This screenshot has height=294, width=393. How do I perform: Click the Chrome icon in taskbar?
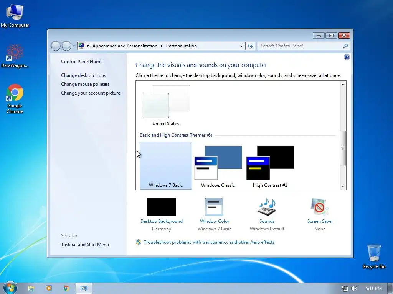(66, 289)
